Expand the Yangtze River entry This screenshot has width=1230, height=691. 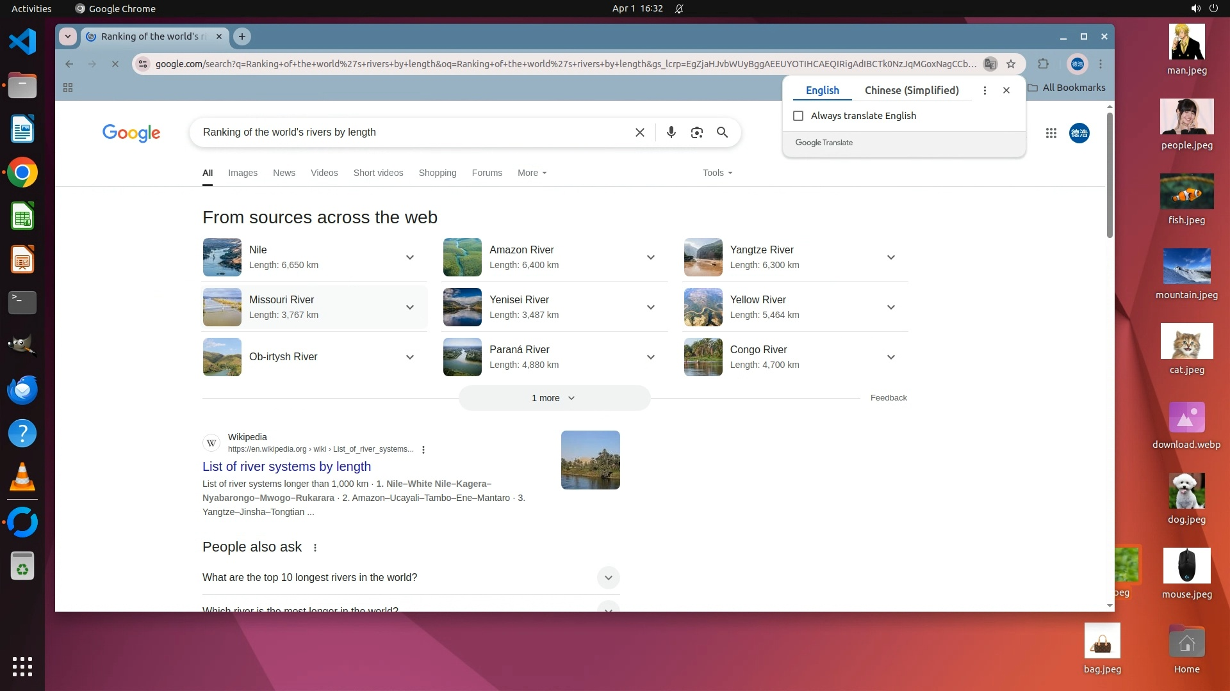(x=890, y=257)
